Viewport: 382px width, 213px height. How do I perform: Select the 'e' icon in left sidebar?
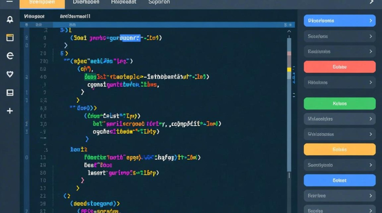(x=10, y=56)
